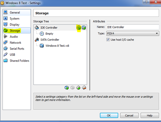Click Remove Controller icon below storage tree
The height and width of the screenshot is (122, 161).
pos(84,88)
